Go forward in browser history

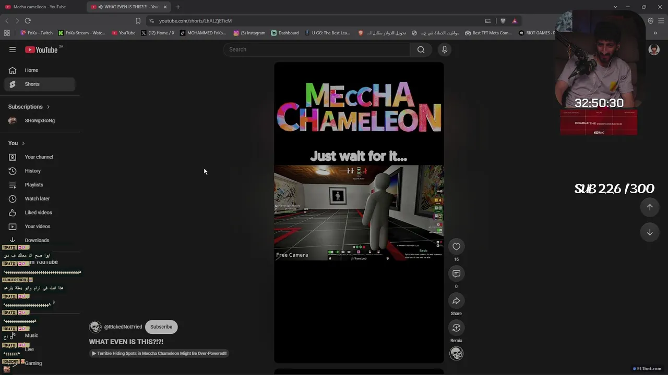pos(17,21)
